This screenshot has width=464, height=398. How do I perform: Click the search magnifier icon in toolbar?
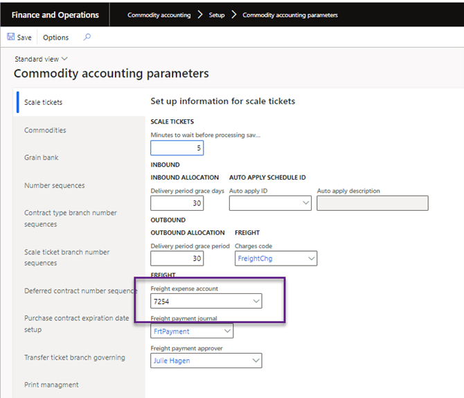[87, 37]
